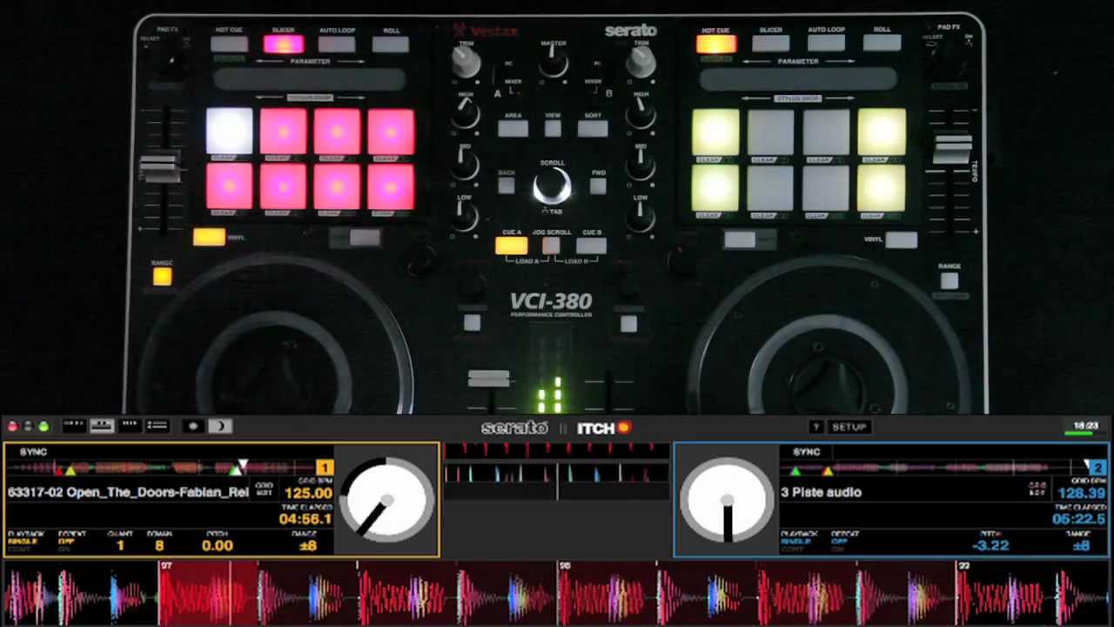Open the SETUP screen
This screenshot has height=627, width=1114.
point(849,427)
